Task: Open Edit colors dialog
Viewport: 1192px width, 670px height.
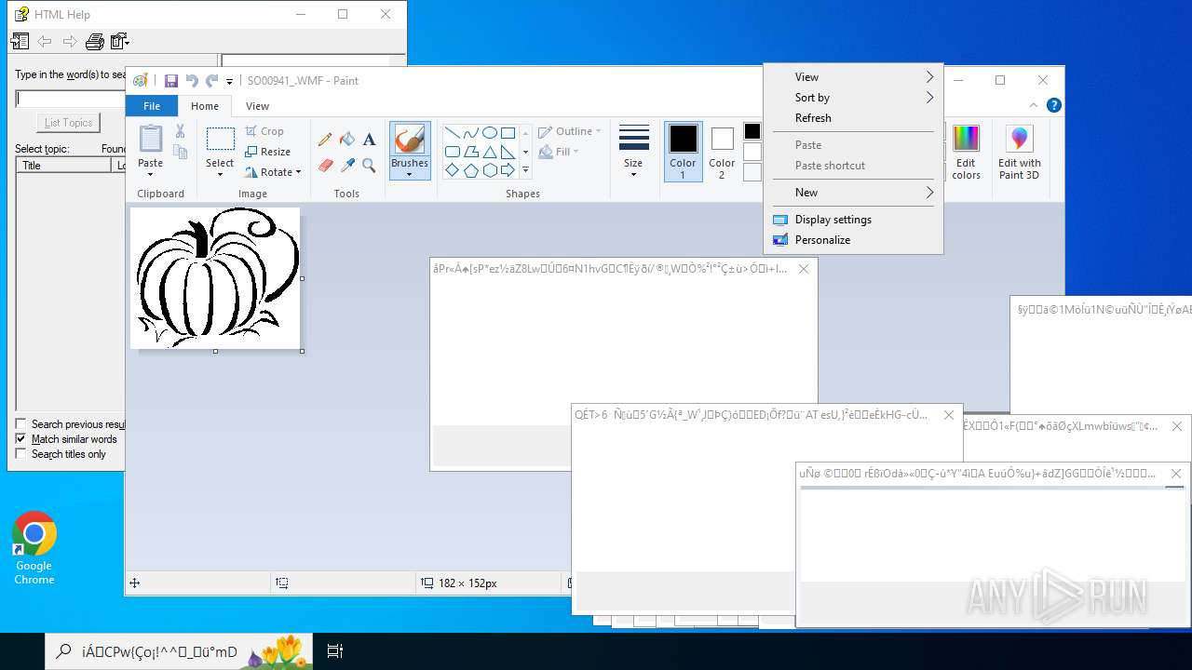Action: [966, 153]
